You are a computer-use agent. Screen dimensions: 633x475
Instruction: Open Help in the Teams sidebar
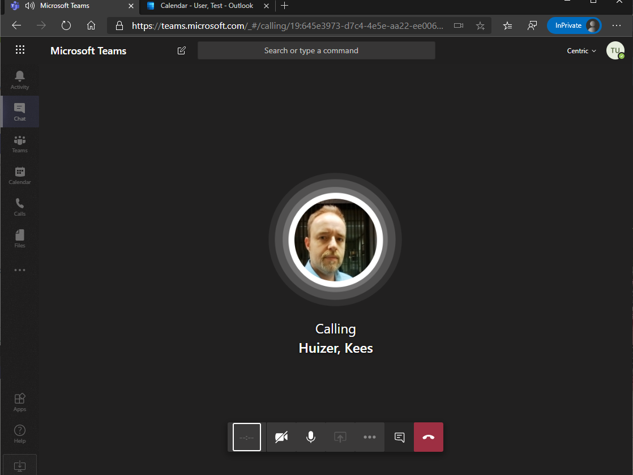20,434
